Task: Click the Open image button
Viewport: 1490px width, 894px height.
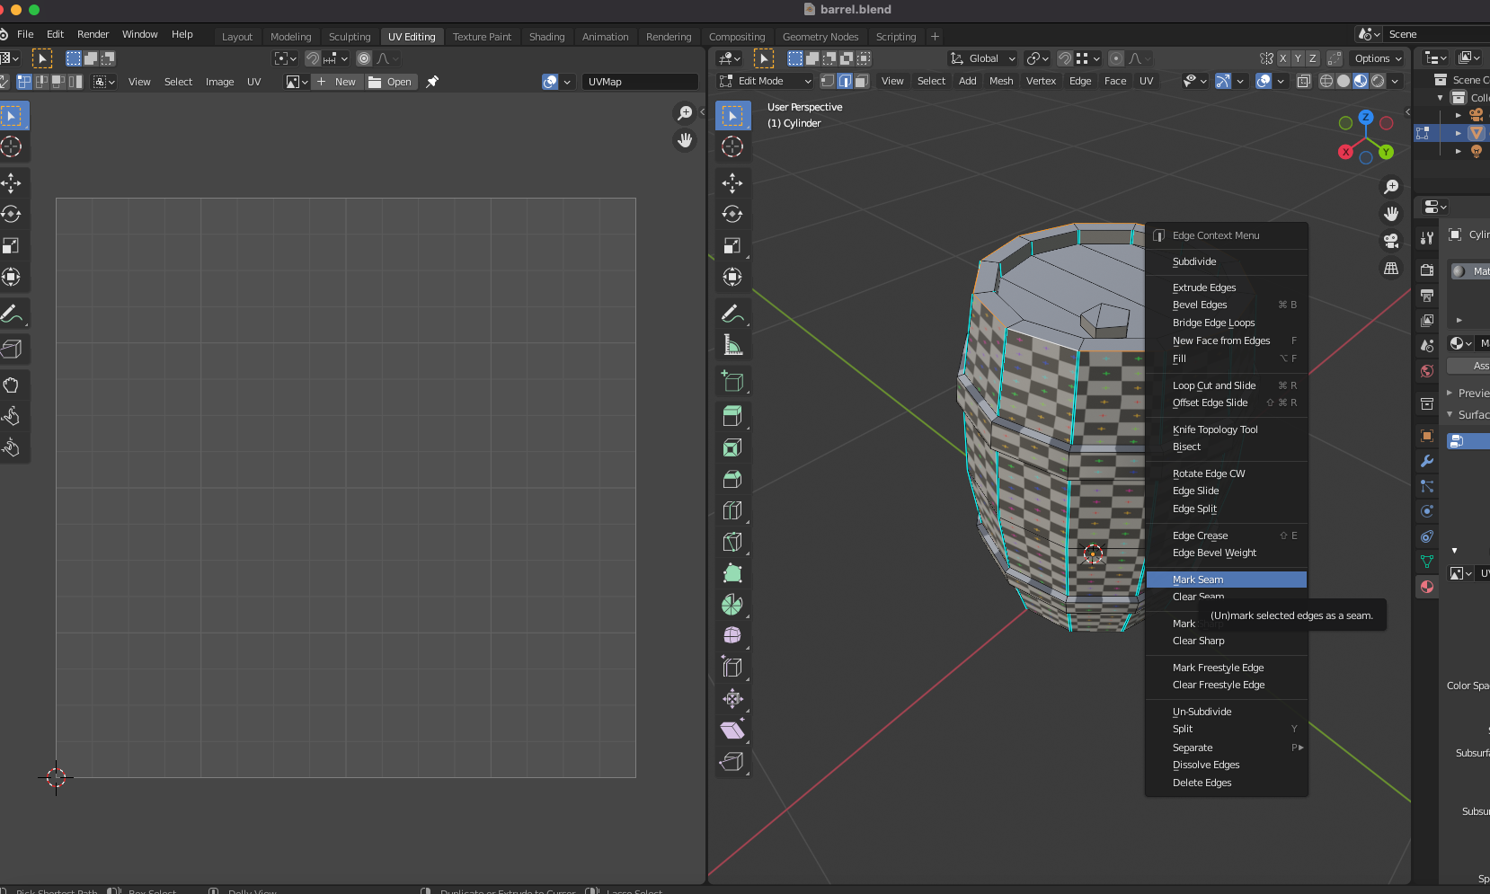Action: click(391, 82)
